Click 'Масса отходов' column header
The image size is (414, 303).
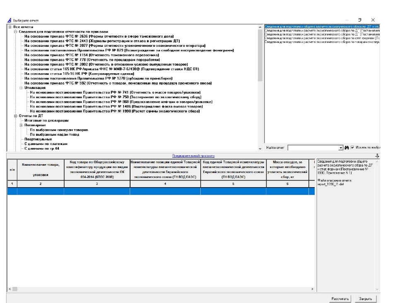pos(287,170)
